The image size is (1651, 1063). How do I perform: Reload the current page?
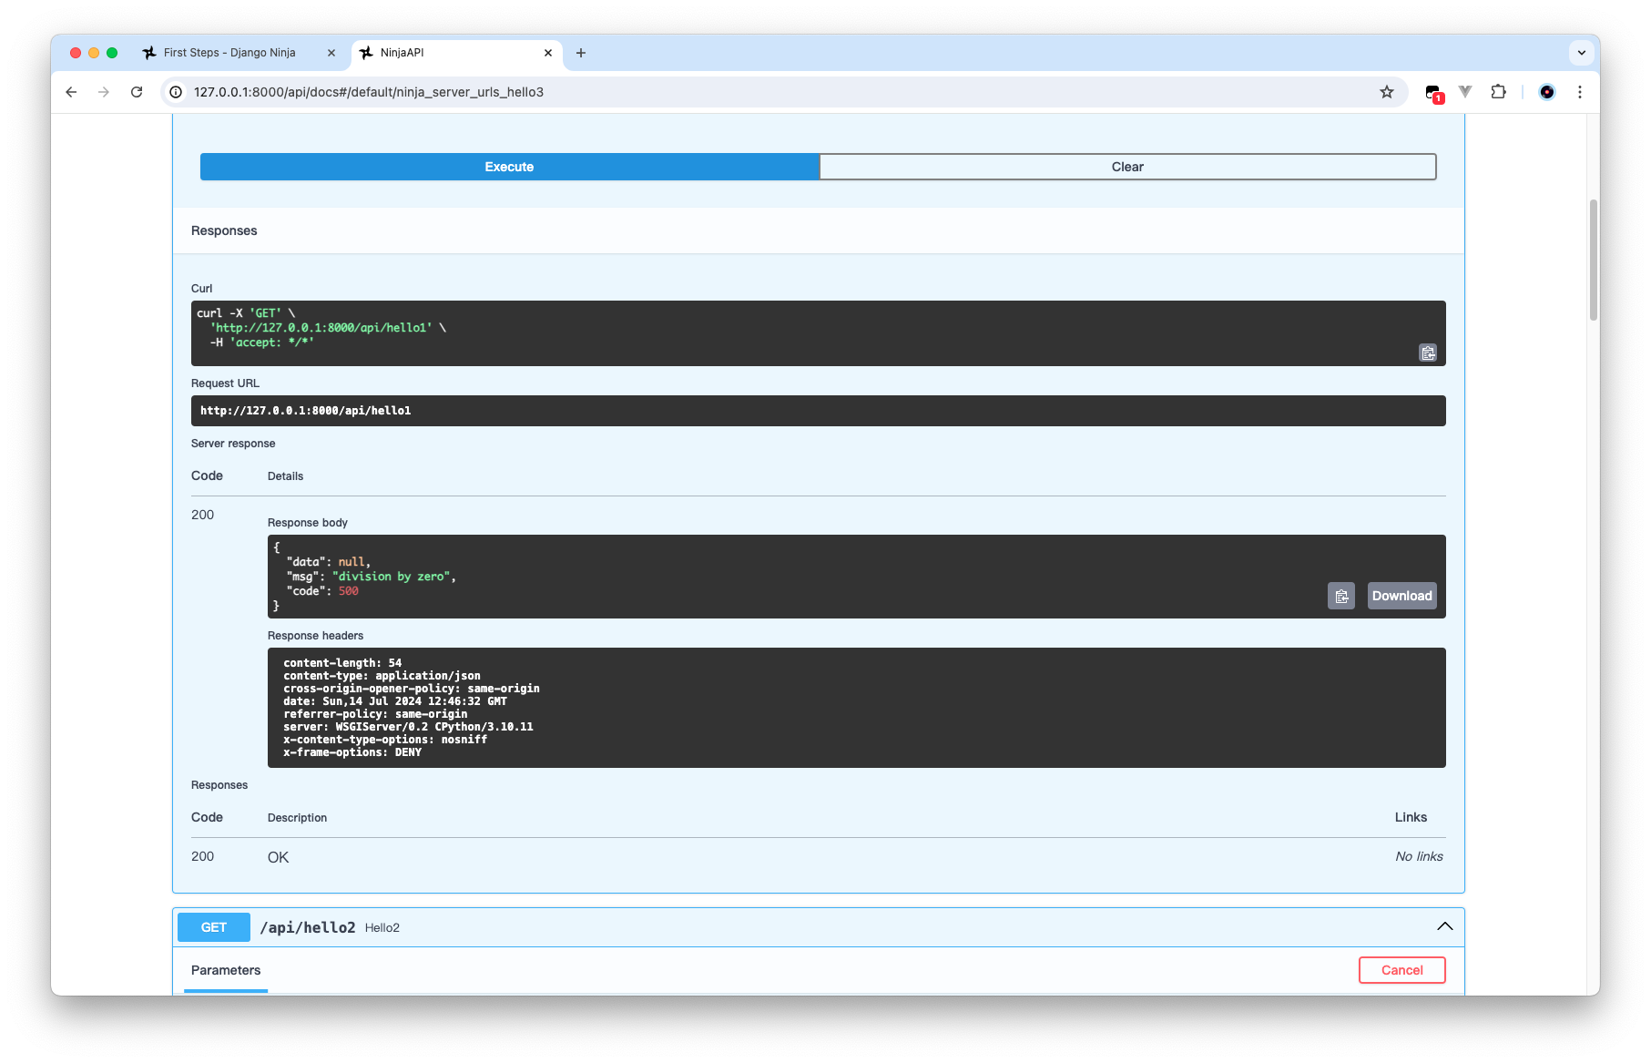137,92
